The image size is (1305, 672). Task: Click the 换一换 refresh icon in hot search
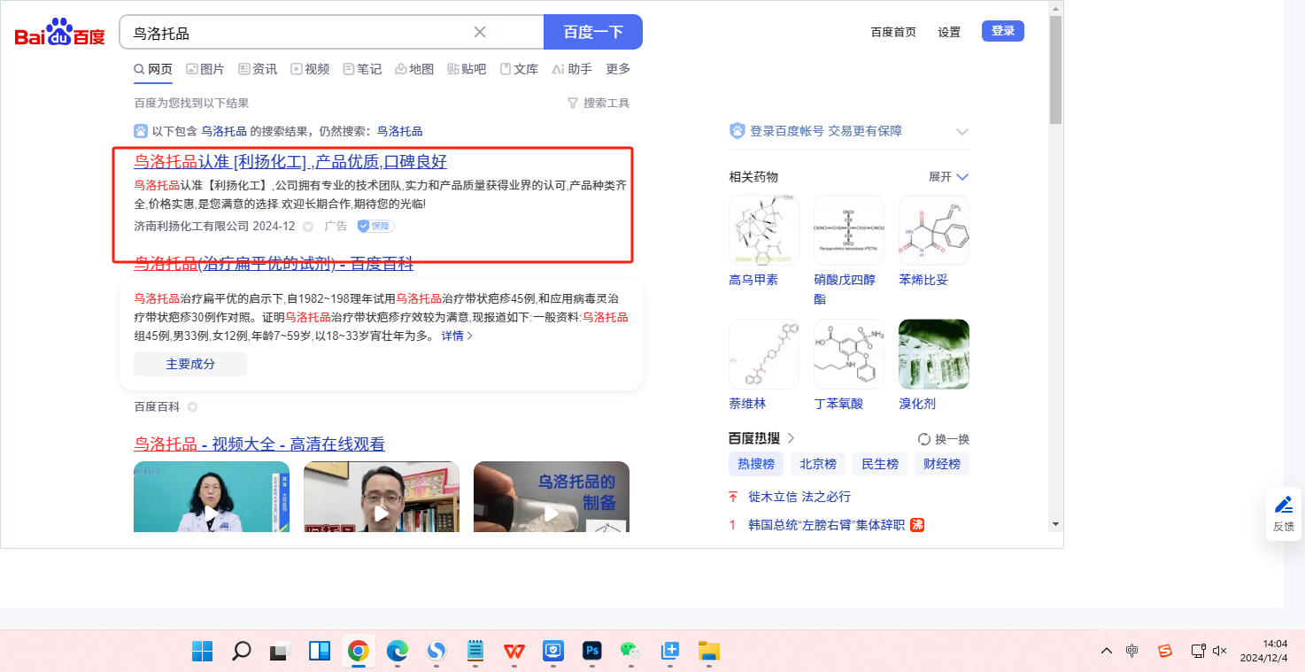point(924,439)
